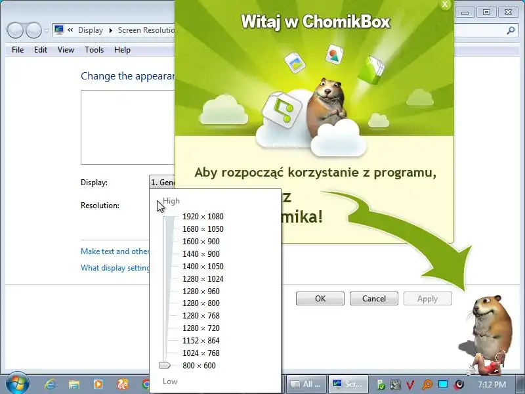Open the View menu
Image resolution: width=525 pixels, height=394 pixels.
click(x=66, y=50)
